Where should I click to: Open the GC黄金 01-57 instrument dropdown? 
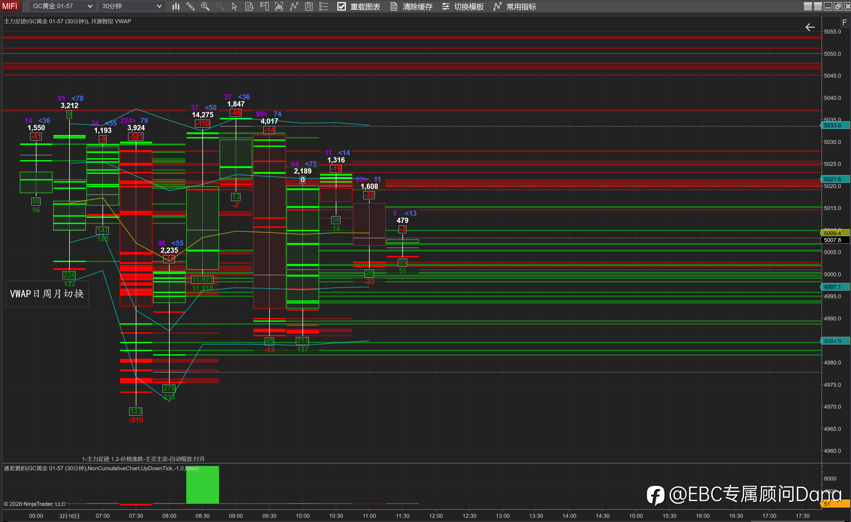[63, 6]
